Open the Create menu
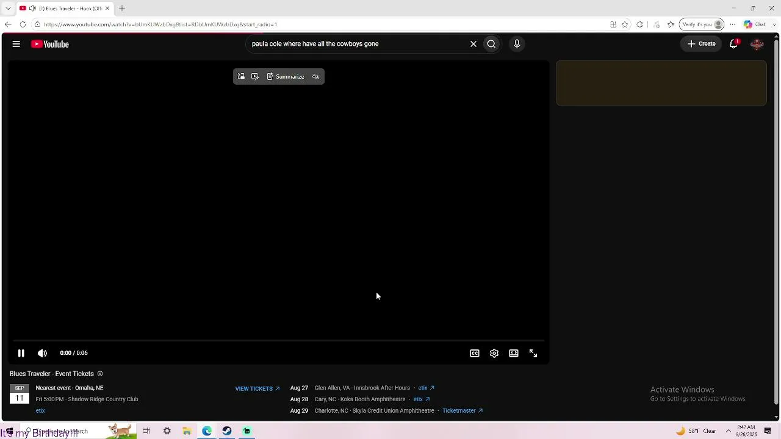Viewport: 781px width, 439px height. (x=702, y=44)
